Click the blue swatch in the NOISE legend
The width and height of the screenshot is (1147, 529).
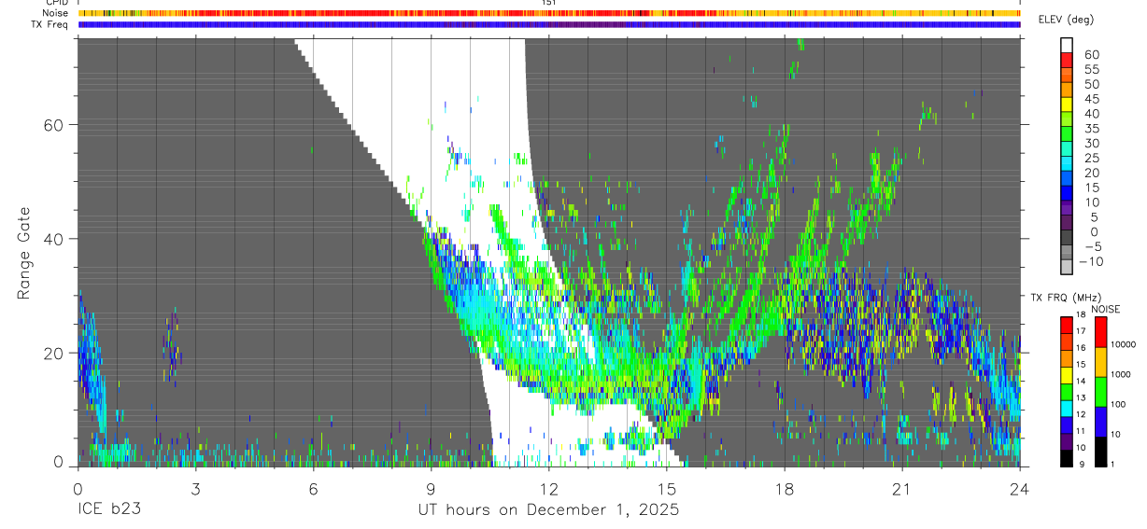[1101, 422]
